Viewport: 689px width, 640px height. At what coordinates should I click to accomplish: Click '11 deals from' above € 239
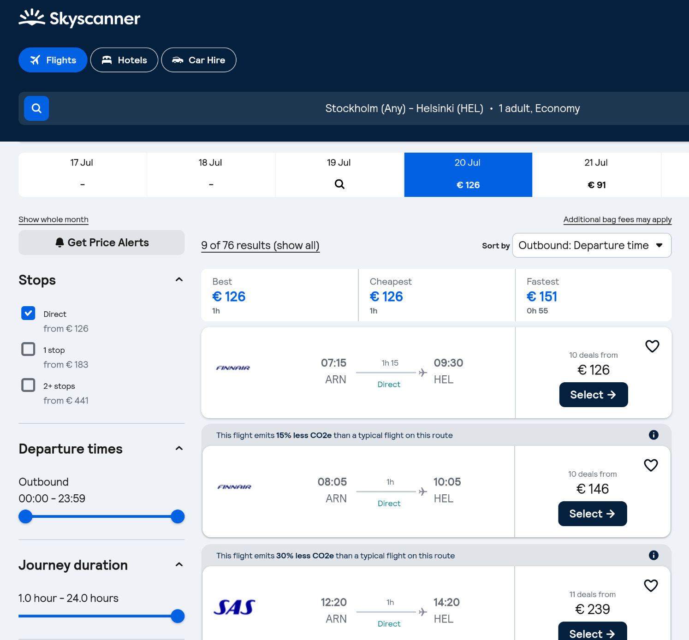(x=593, y=594)
